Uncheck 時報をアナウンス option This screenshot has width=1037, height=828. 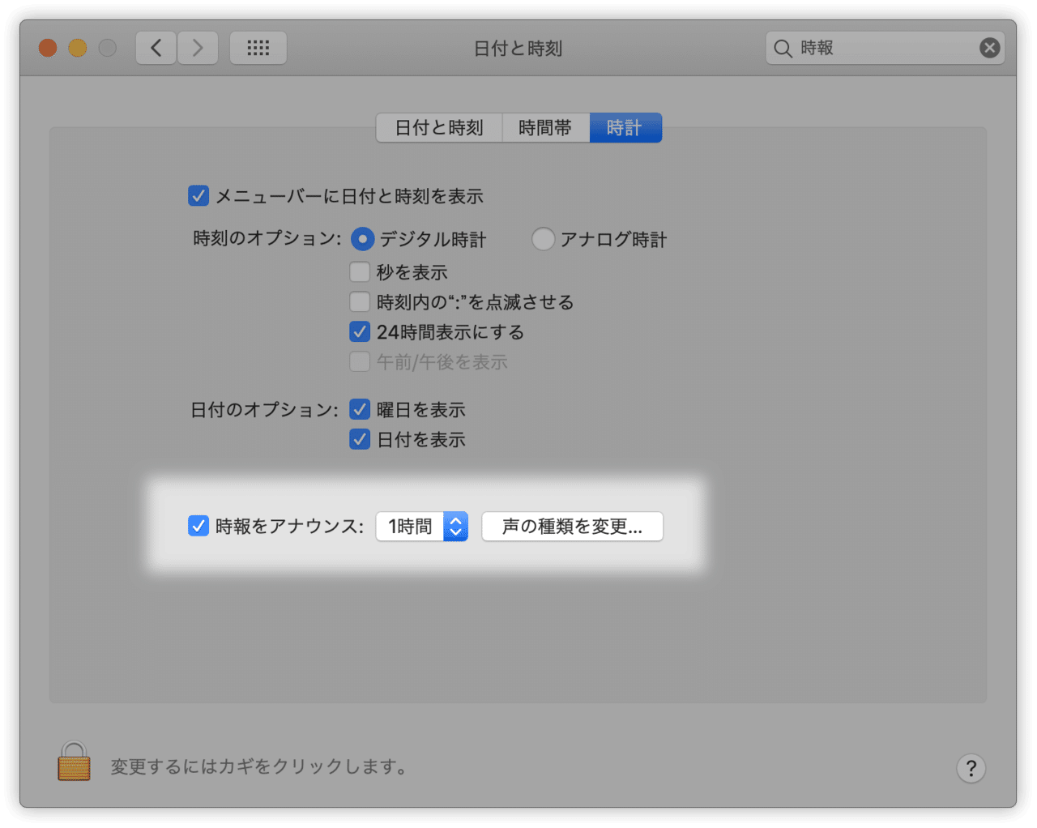pyautogui.click(x=198, y=526)
